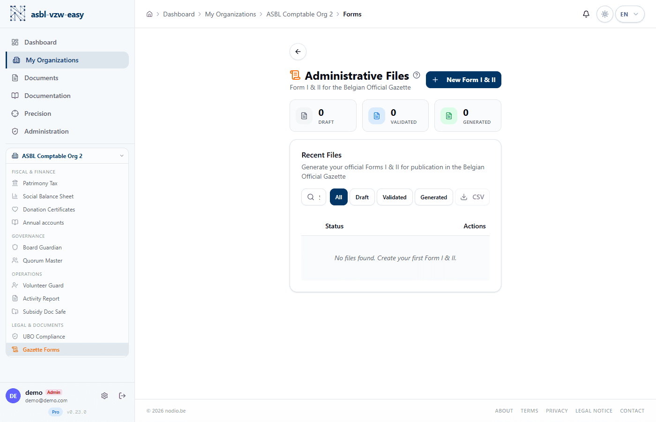This screenshot has height=422, width=656.
Task: Open the Legal Notice footer link
Action: 594,411
